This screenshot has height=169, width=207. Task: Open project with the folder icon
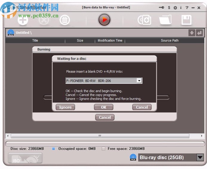tap(165, 20)
